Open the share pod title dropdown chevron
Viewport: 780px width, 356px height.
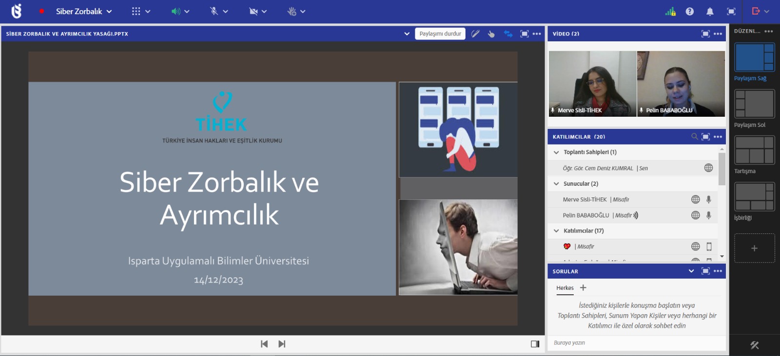(x=407, y=34)
